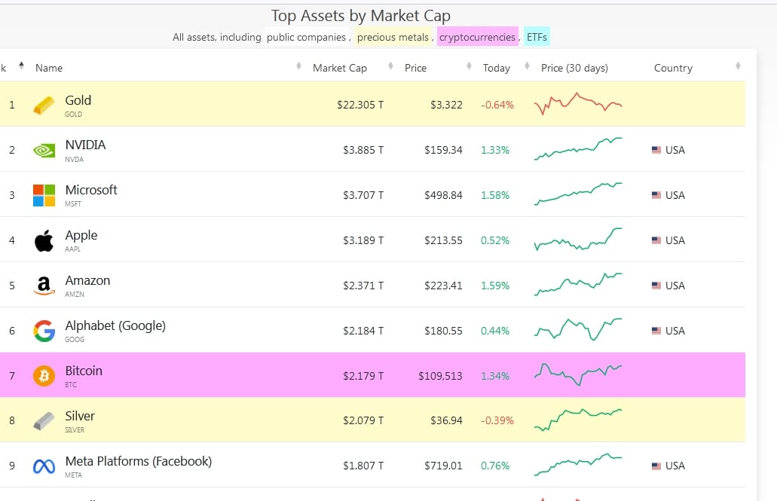This screenshot has width=777, height=501.
Task: Toggle the precious metals filter
Action: (393, 37)
